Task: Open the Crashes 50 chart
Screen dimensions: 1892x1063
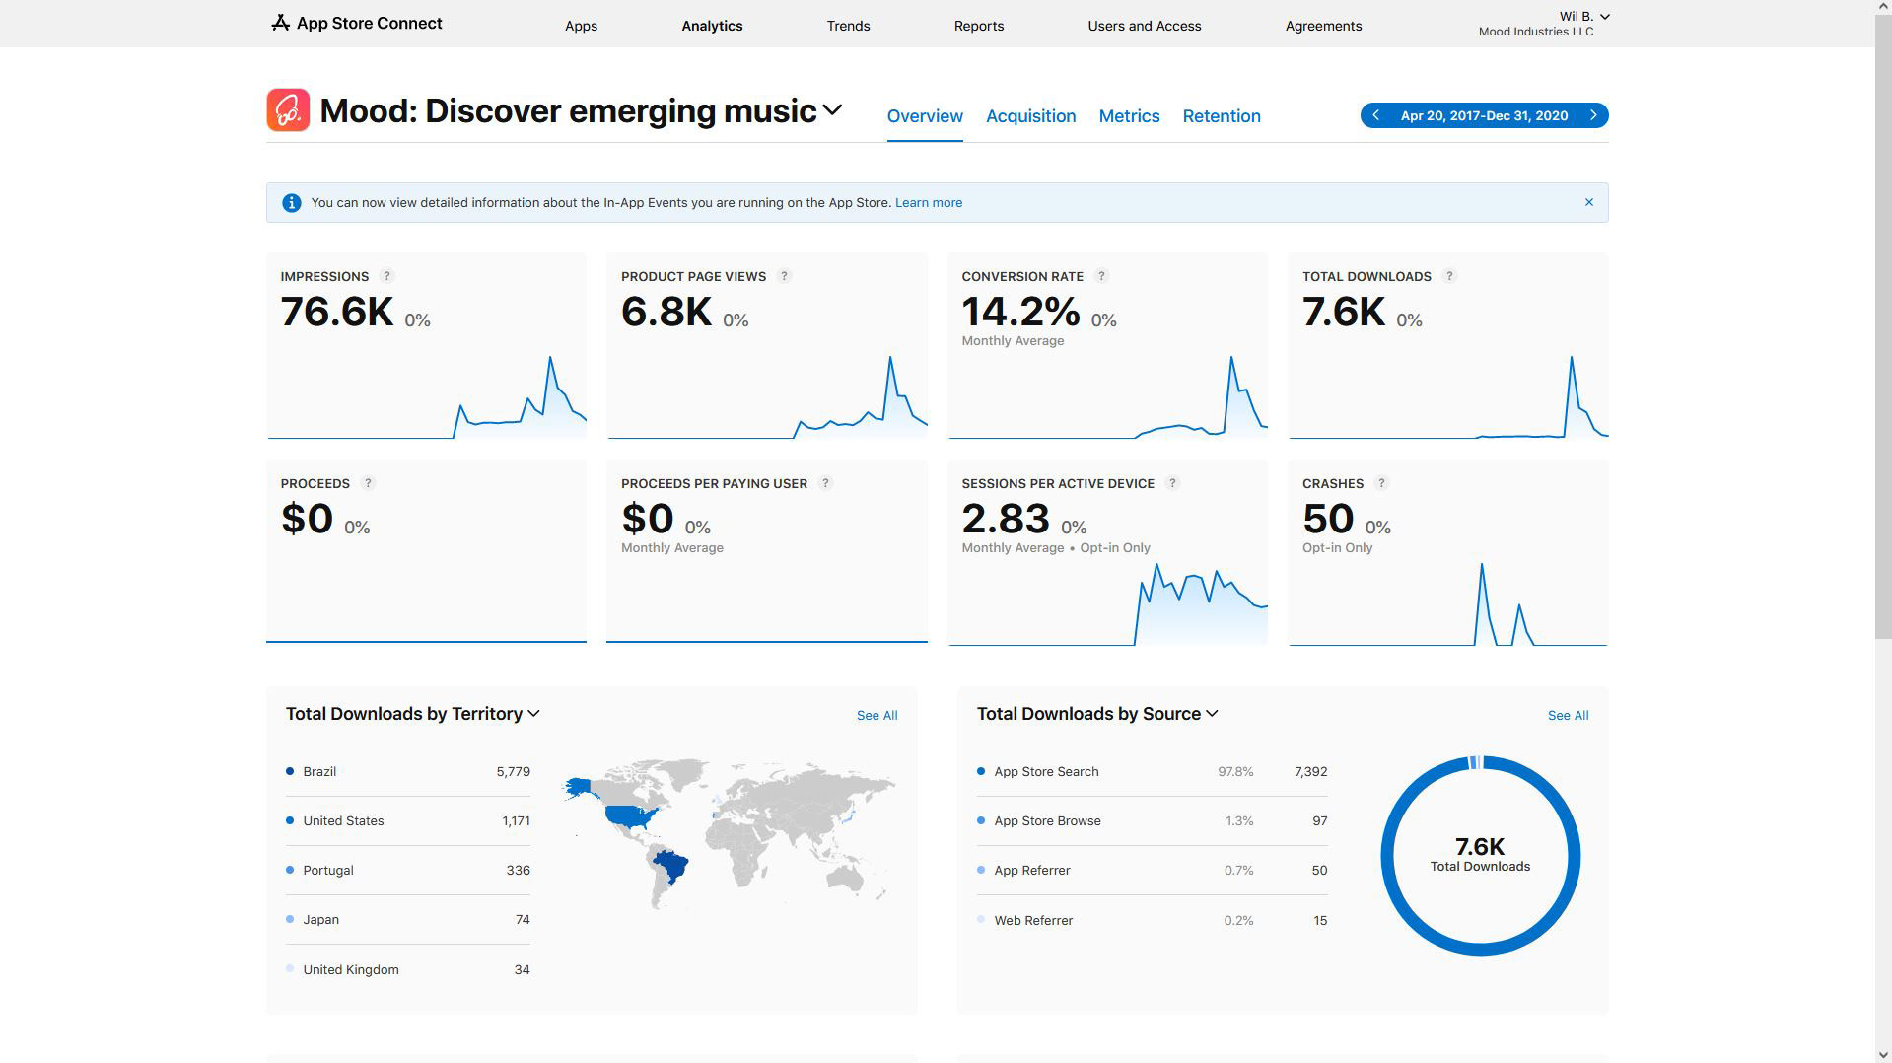Action: [x=1448, y=603]
